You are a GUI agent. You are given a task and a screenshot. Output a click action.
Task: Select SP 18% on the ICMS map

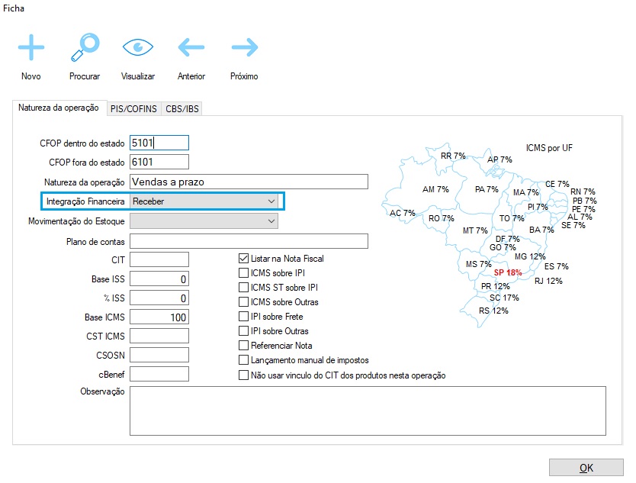(x=507, y=272)
